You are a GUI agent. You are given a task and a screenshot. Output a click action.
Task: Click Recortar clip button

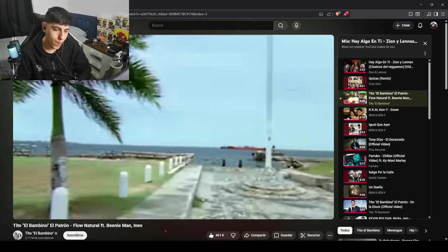(310, 236)
